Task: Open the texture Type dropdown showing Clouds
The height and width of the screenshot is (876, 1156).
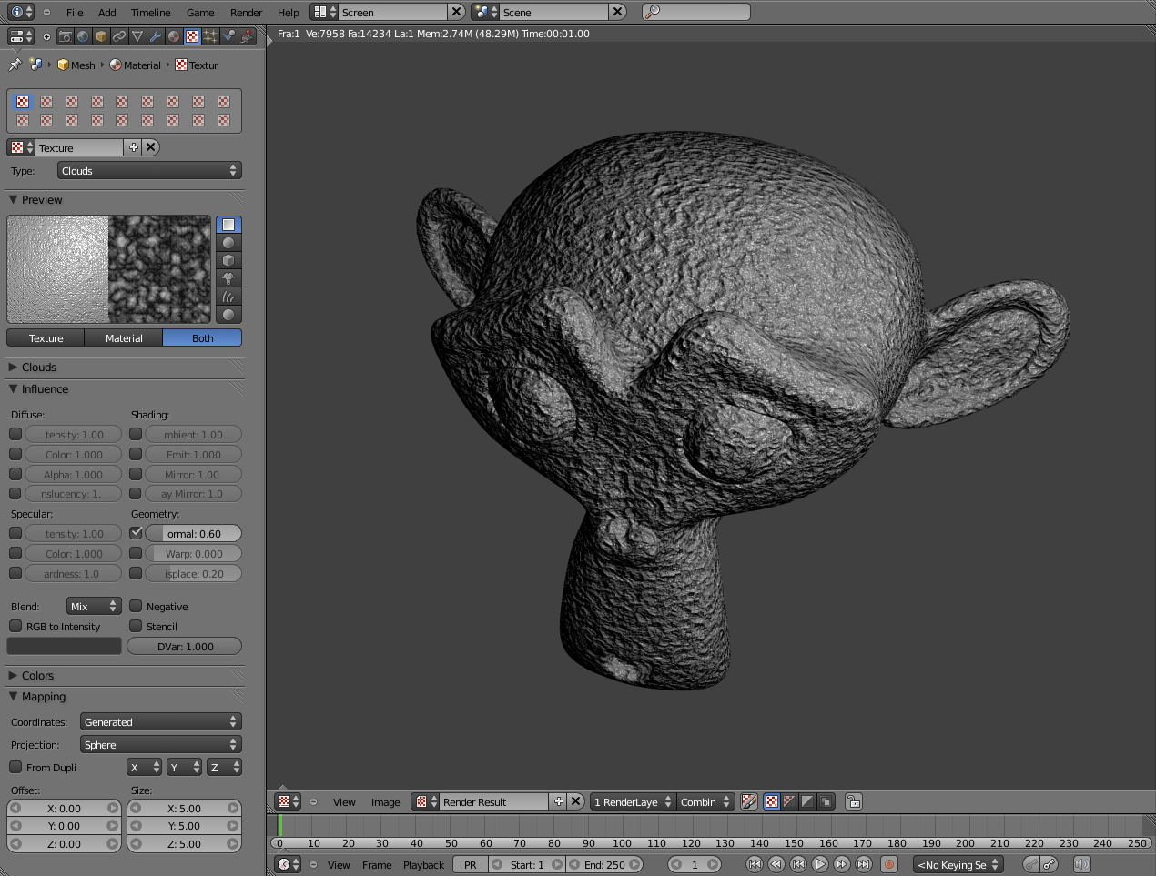Action: (149, 171)
